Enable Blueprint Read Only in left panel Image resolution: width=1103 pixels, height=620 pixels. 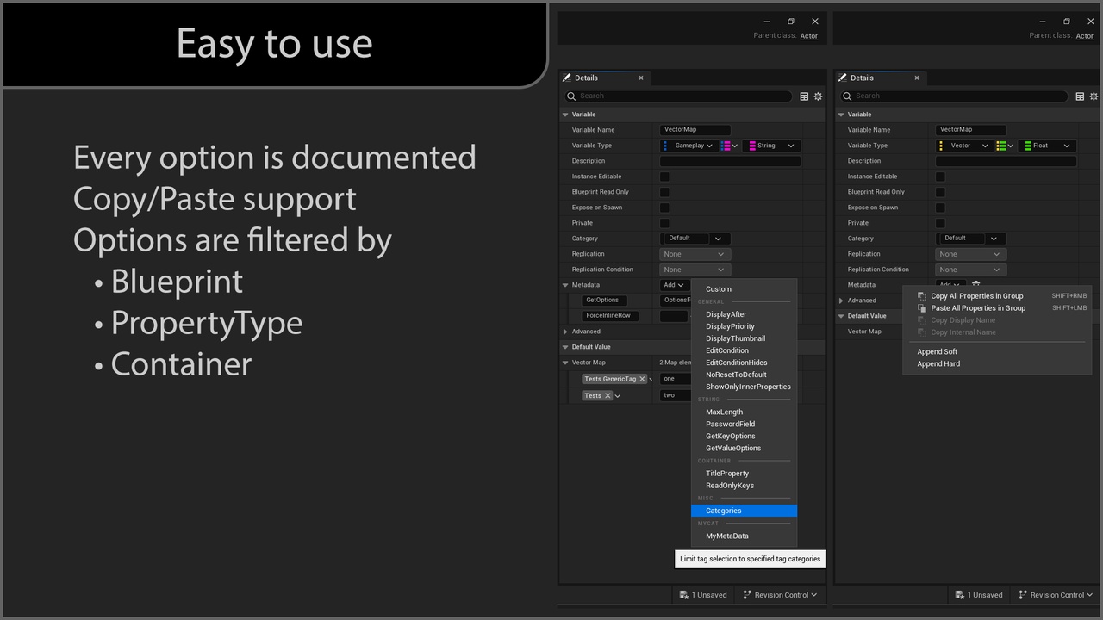pyautogui.click(x=664, y=192)
